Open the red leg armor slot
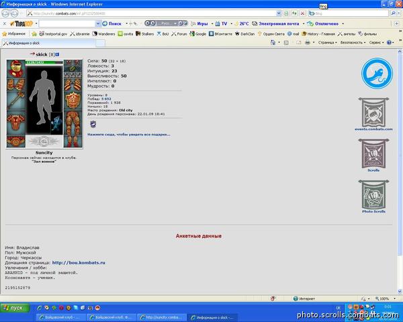The height and width of the screenshot is (322, 403). 73,123
